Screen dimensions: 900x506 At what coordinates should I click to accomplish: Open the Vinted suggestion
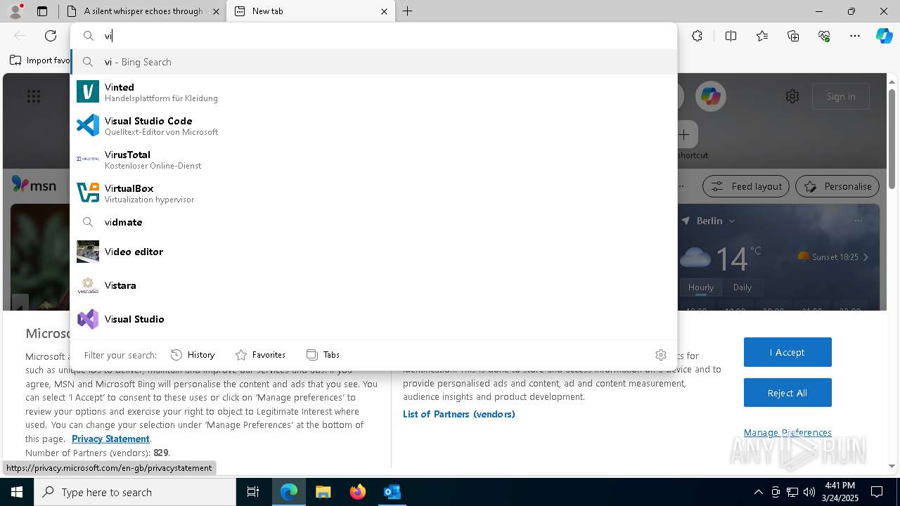click(x=373, y=92)
